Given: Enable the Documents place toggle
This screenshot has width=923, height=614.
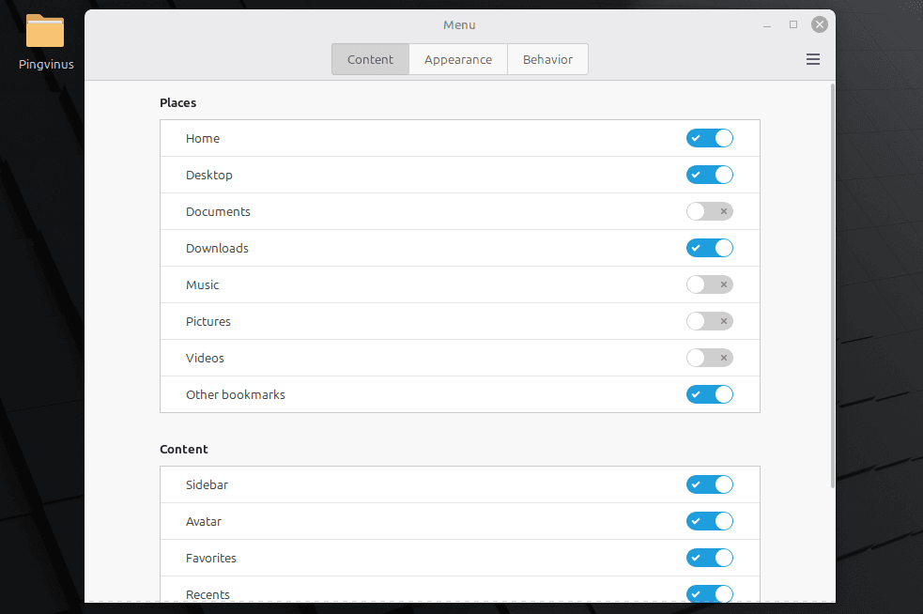Looking at the screenshot, I should [709, 211].
